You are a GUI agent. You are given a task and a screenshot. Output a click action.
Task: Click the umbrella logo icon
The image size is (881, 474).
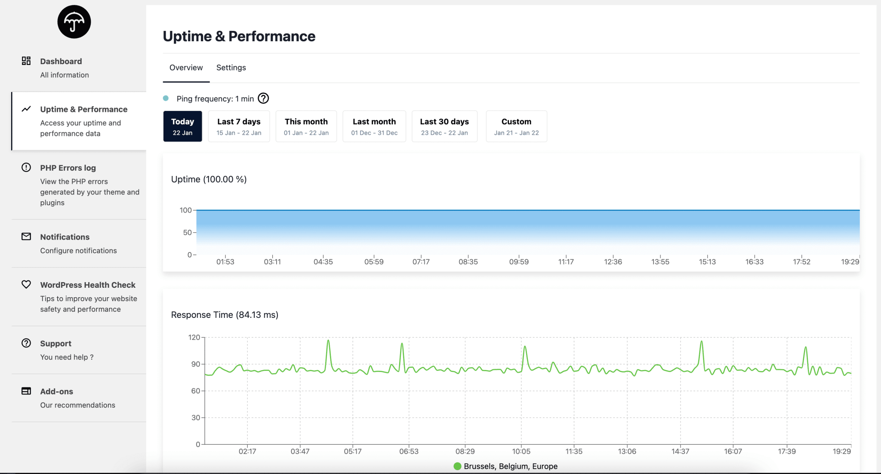74,22
